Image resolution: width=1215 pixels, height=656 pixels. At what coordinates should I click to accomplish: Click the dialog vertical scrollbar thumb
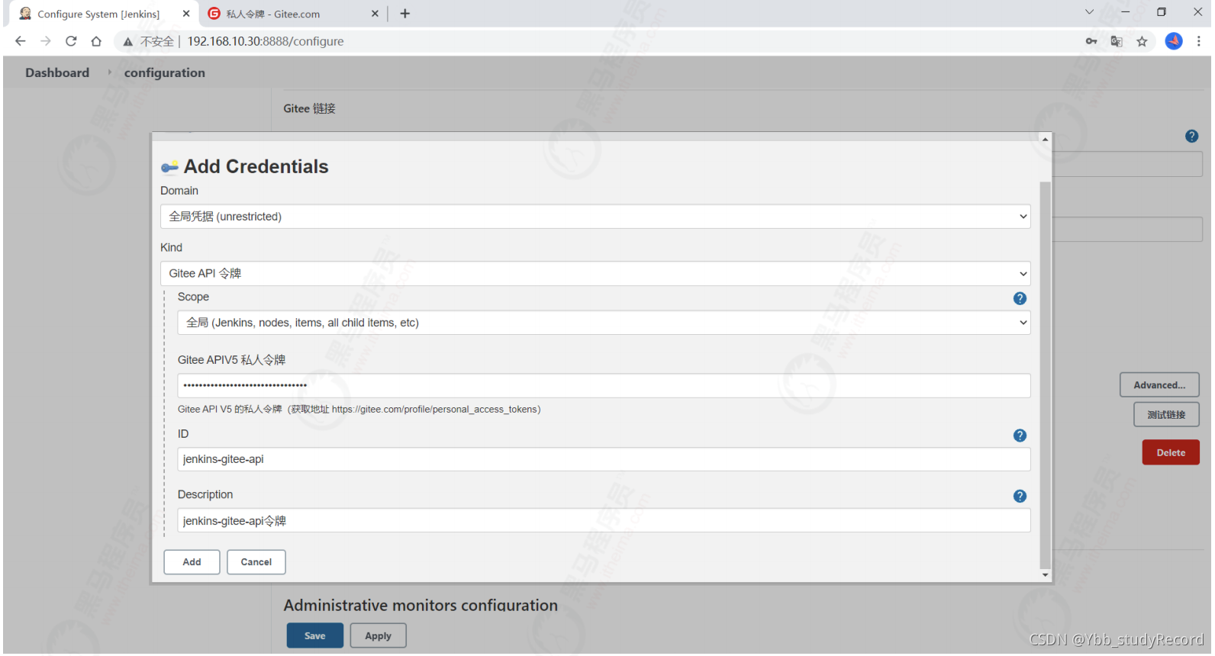[x=1045, y=375]
